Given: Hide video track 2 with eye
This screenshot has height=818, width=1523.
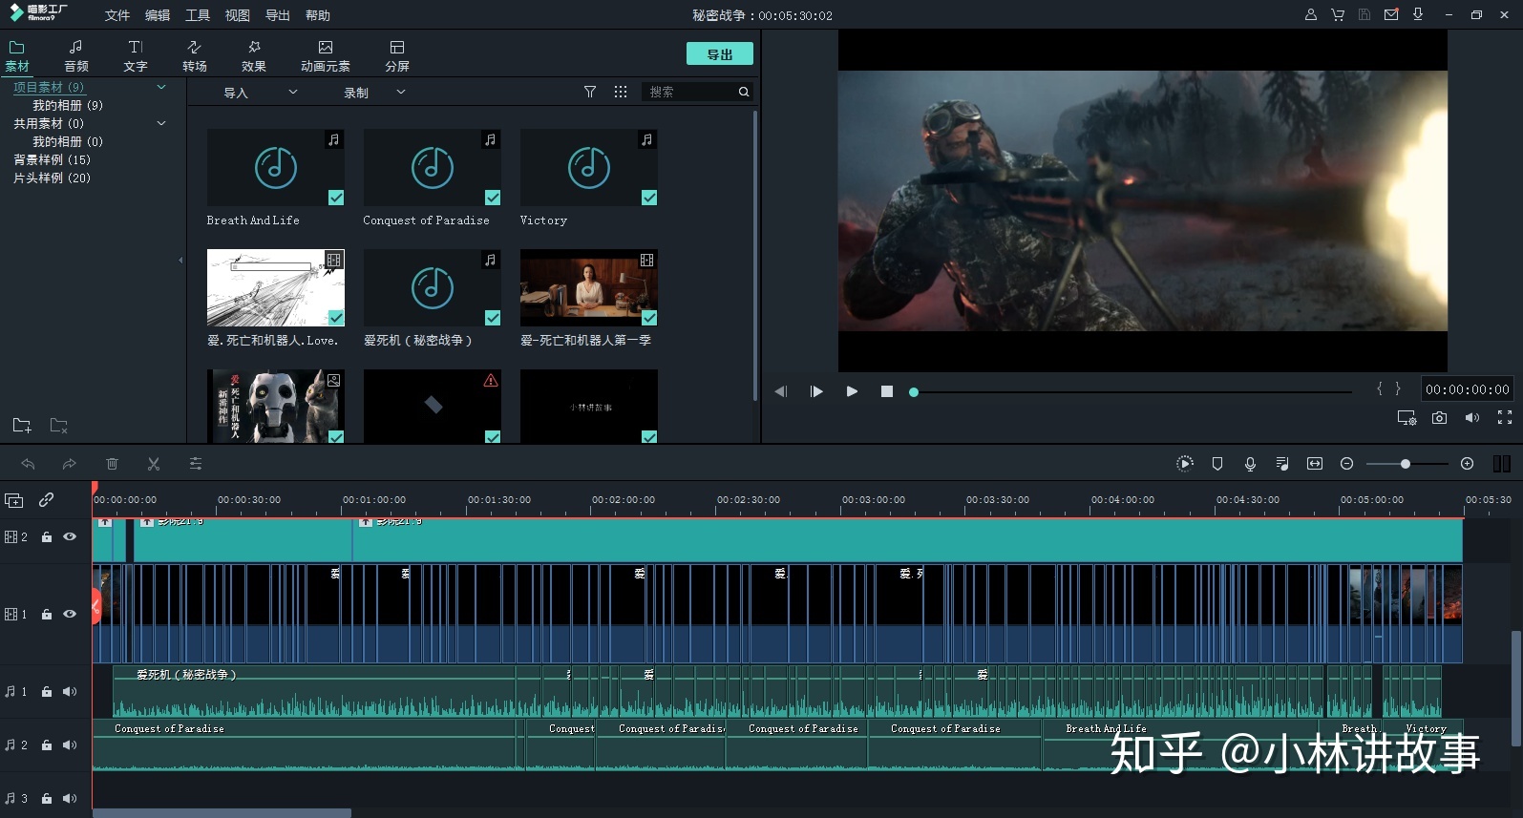Looking at the screenshot, I should point(70,536).
